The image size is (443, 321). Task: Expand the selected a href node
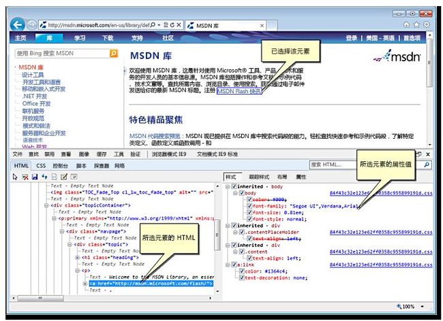85,284
